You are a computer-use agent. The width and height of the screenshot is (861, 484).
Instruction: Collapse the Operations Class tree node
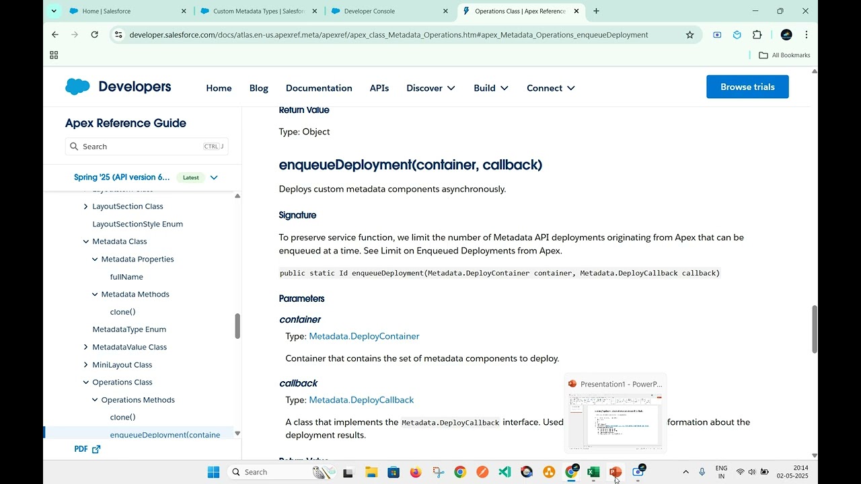[85, 382]
